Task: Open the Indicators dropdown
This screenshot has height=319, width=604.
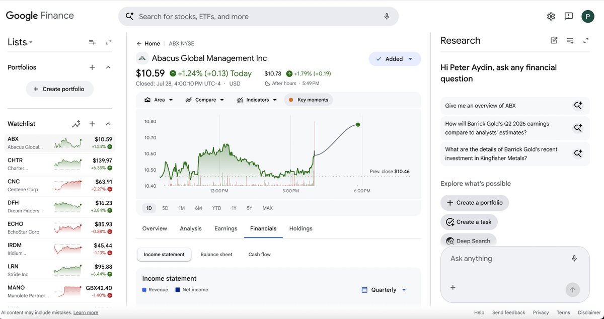Action: (x=257, y=100)
